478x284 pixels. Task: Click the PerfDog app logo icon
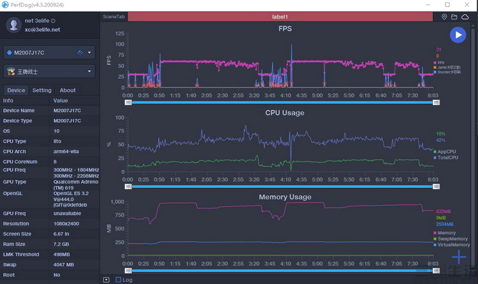pos(5,5)
